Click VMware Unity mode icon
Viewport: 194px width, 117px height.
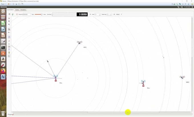pyautogui.click(x=22, y=4)
